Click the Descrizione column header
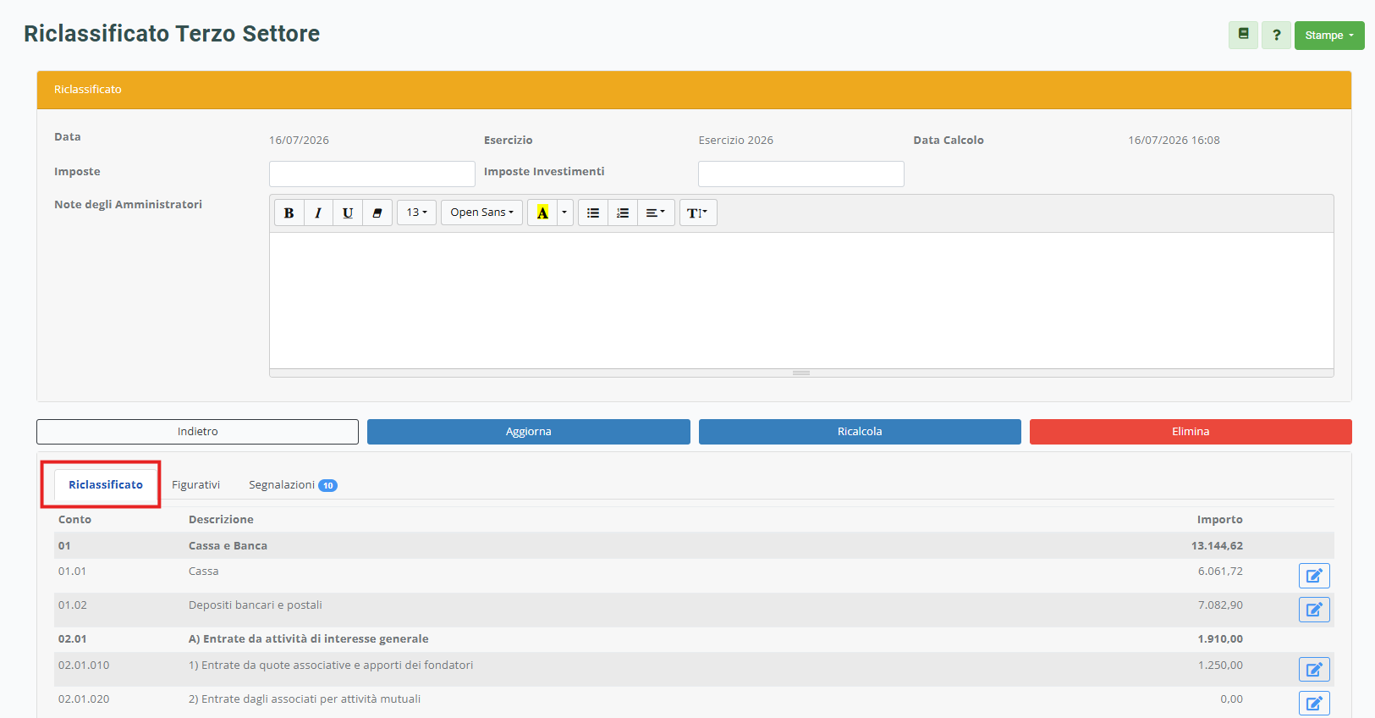 click(x=221, y=520)
